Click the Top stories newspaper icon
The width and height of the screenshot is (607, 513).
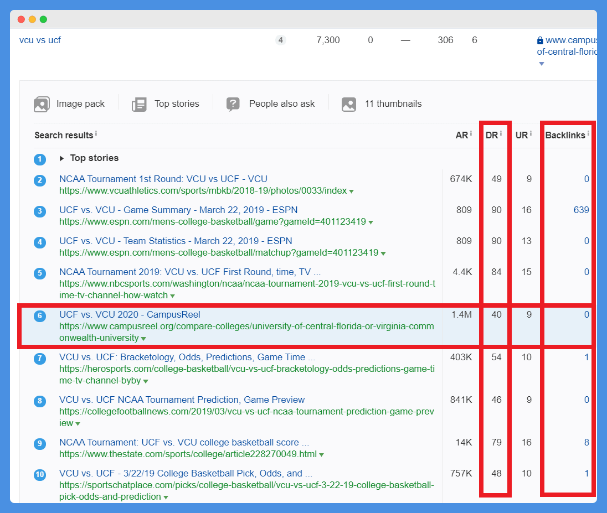coord(139,104)
